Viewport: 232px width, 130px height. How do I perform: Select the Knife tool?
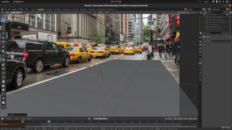coord(3,77)
